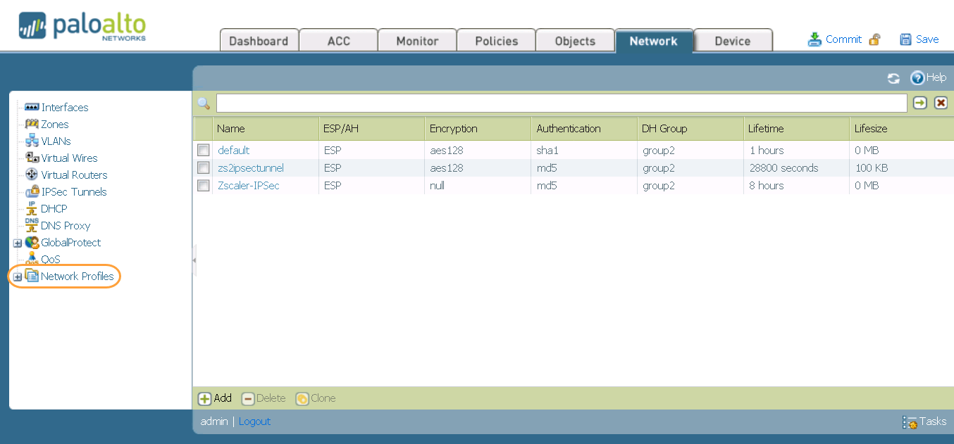This screenshot has width=954, height=444.
Task: Switch to the Policies tab
Action: click(x=495, y=40)
